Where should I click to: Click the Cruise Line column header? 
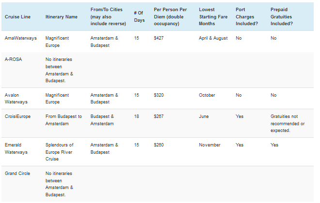pyautogui.click(x=17, y=17)
